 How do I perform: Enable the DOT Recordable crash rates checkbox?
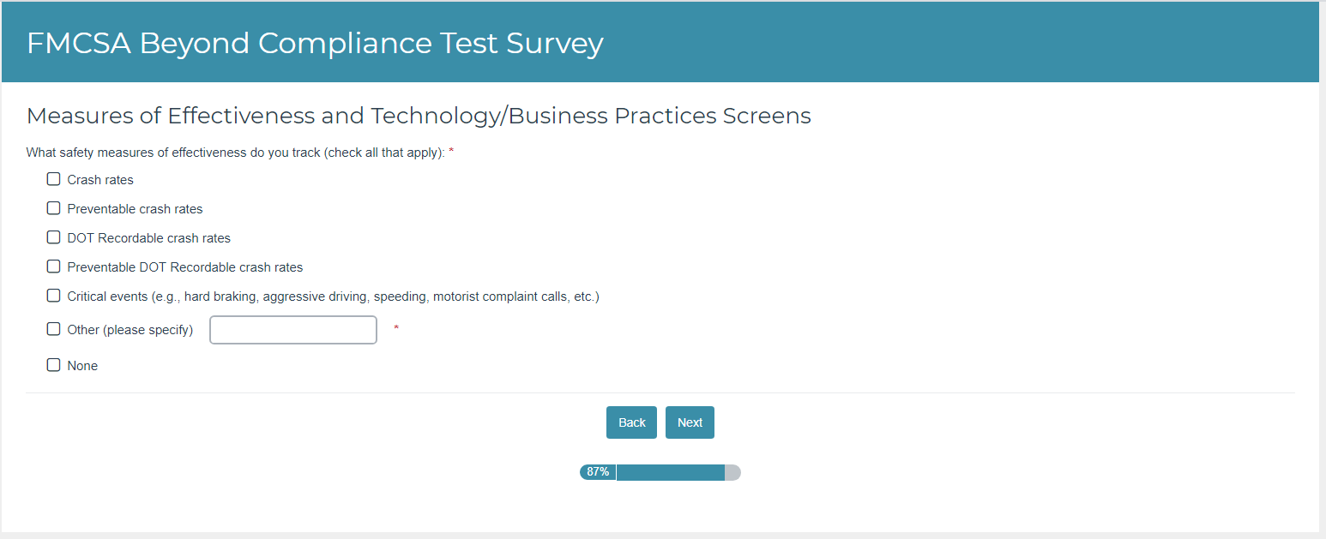click(53, 237)
